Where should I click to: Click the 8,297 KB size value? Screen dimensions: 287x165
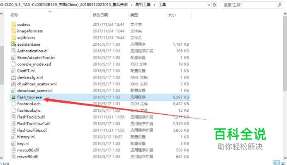(181, 97)
